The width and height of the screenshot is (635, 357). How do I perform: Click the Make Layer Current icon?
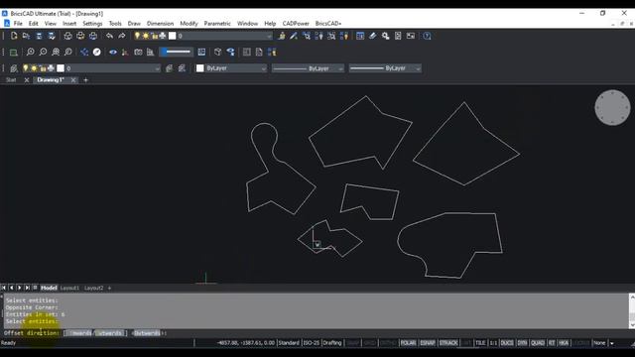pos(170,68)
